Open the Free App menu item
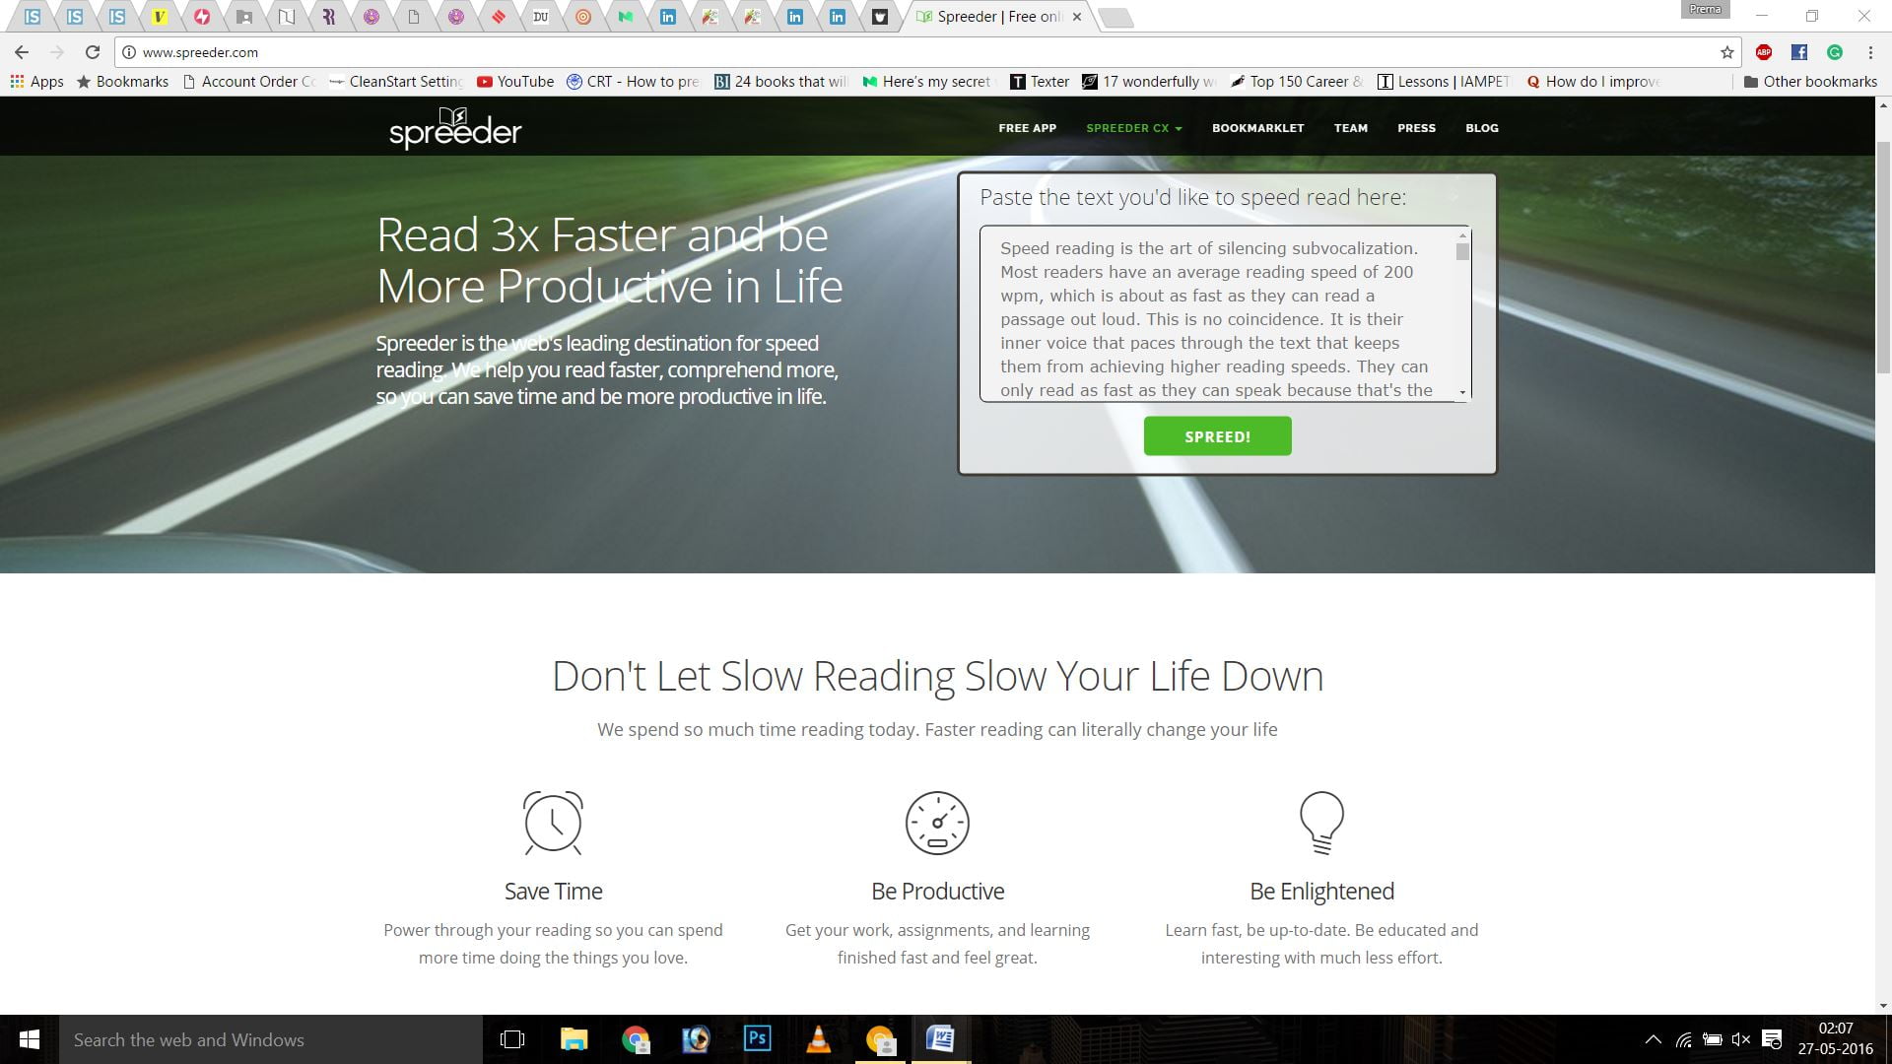This screenshot has height=1064, width=1892. click(1027, 128)
